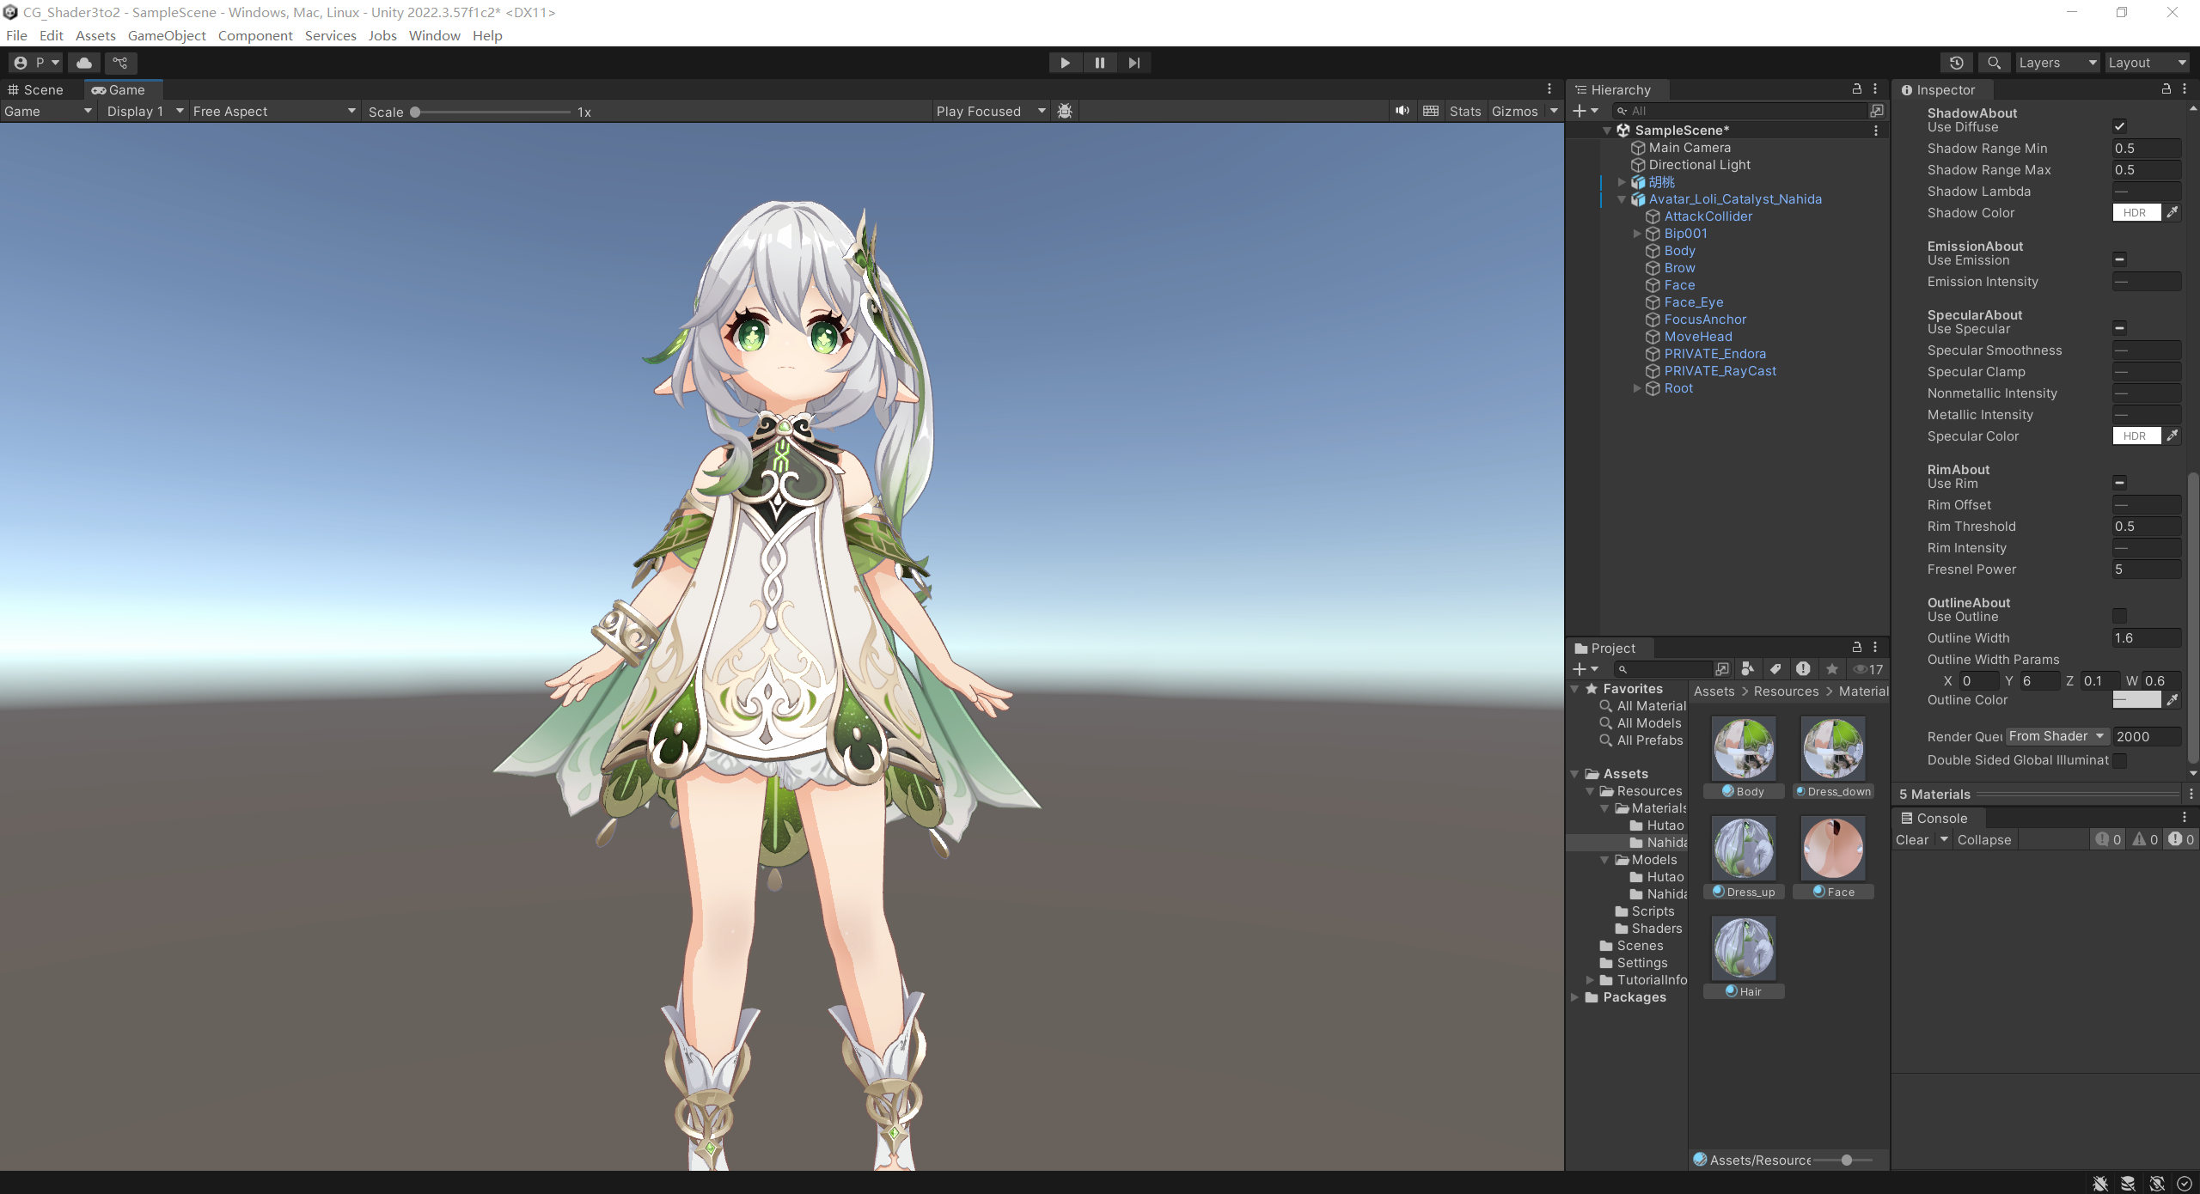Collapse the Avatar_Loli_Catalyst_Nahida object

click(x=1622, y=199)
